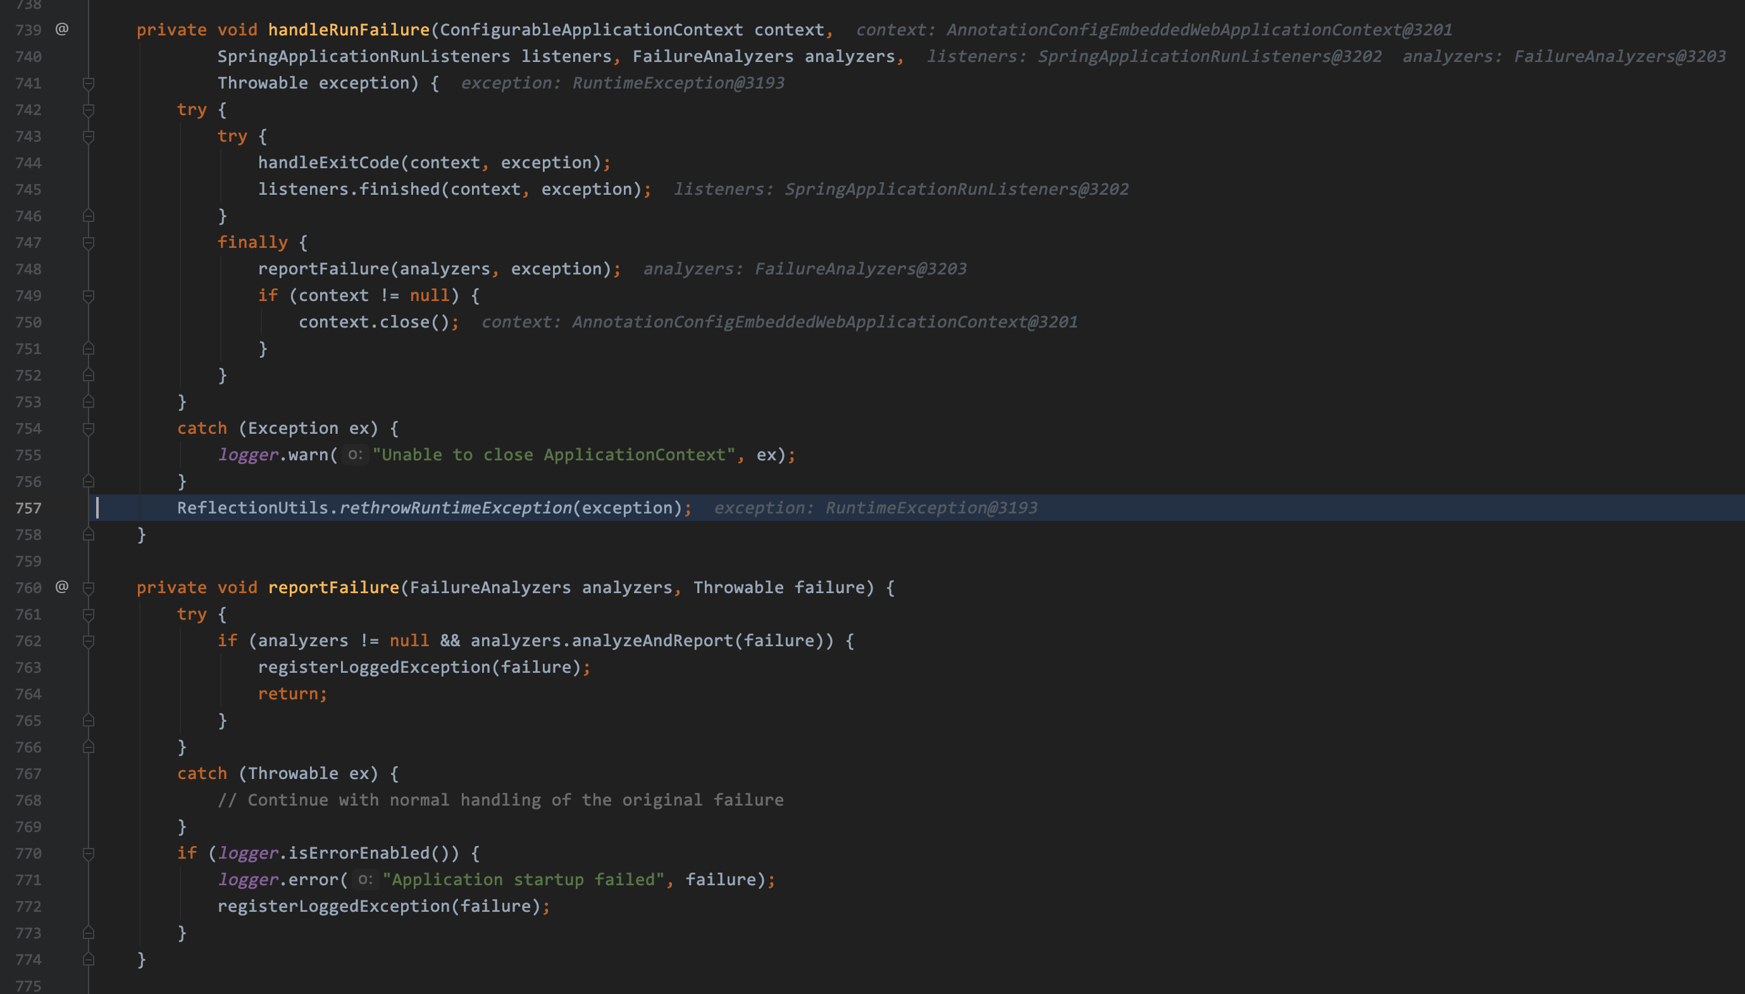Click the "Continue with normal handling" comment
1745x994 pixels.
500,800
